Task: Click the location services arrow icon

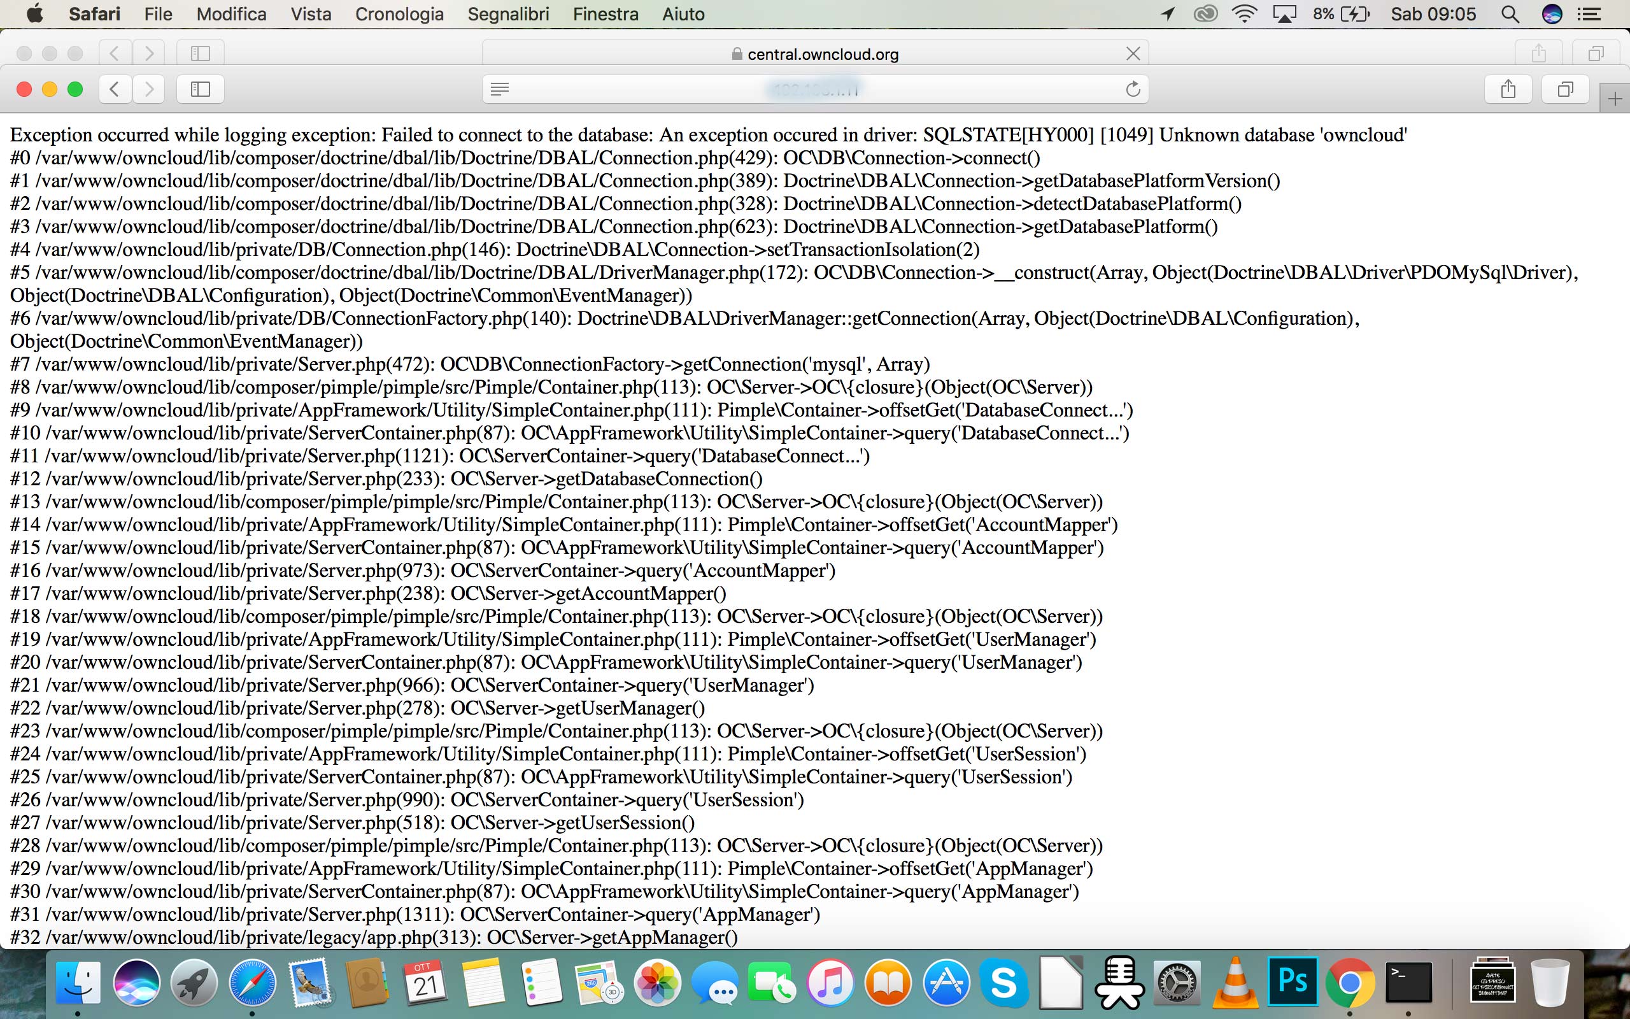Action: (x=1168, y=14)
